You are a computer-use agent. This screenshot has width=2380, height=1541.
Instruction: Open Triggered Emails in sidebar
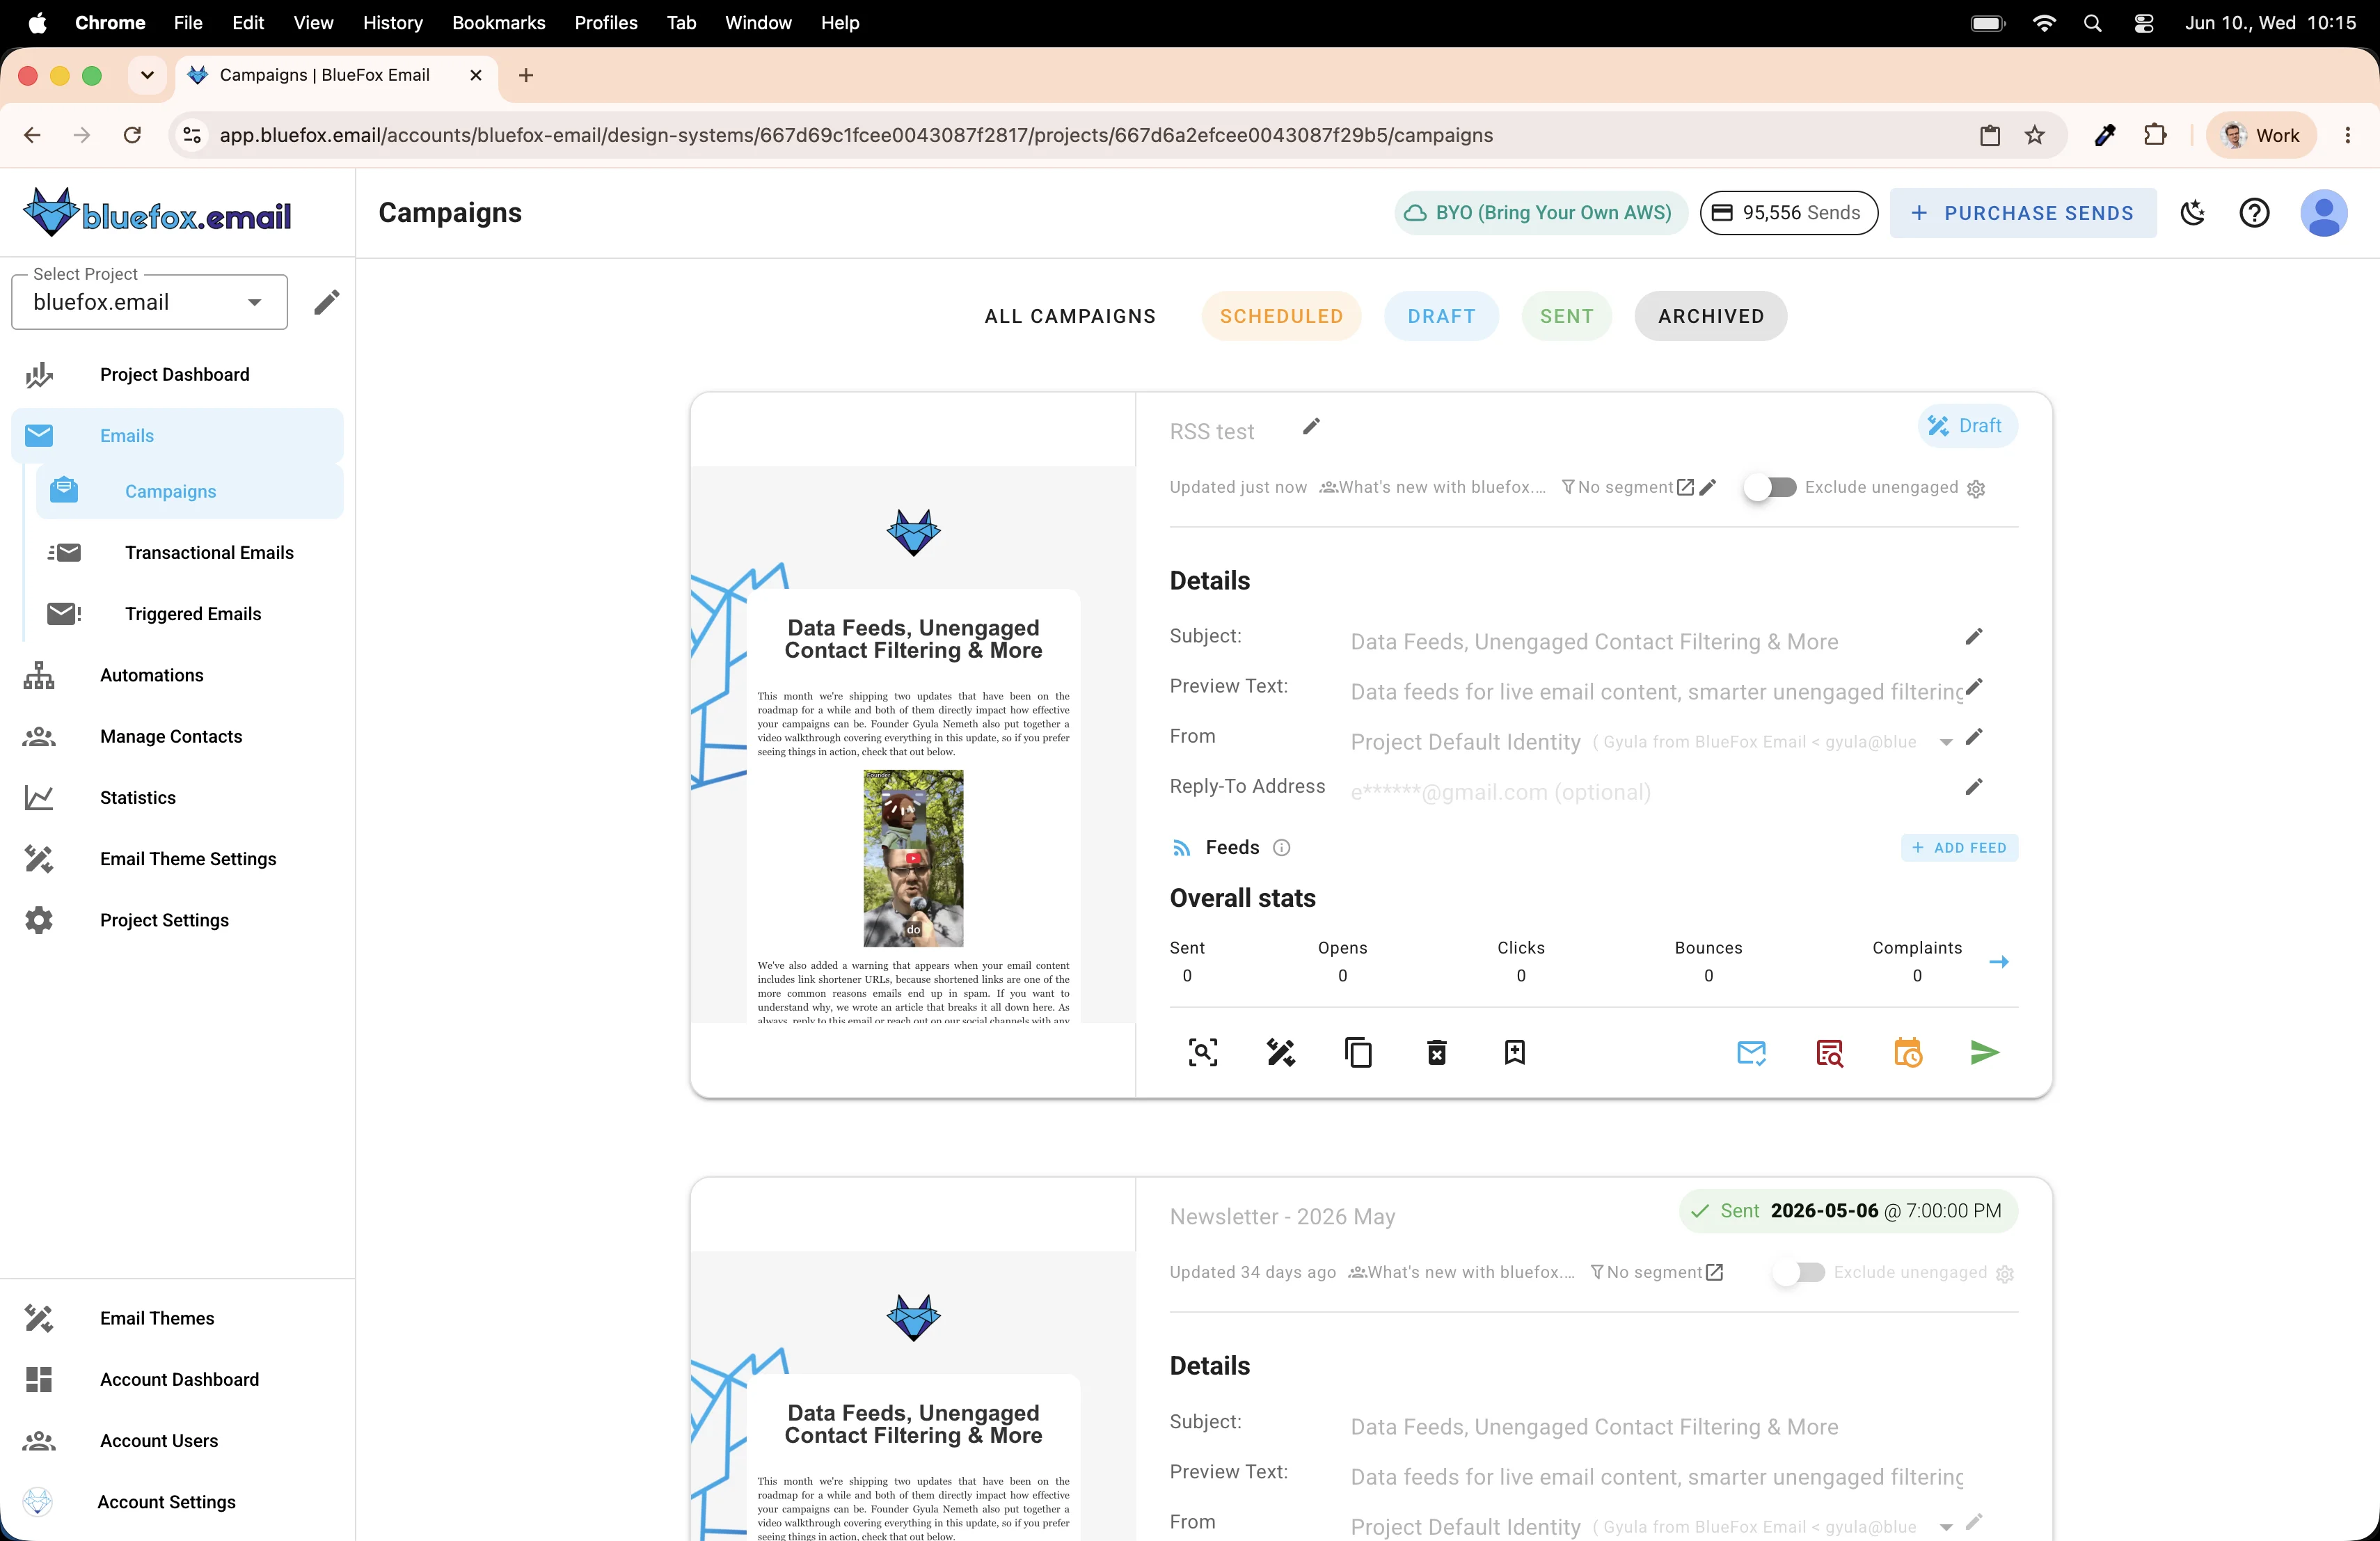189,614
